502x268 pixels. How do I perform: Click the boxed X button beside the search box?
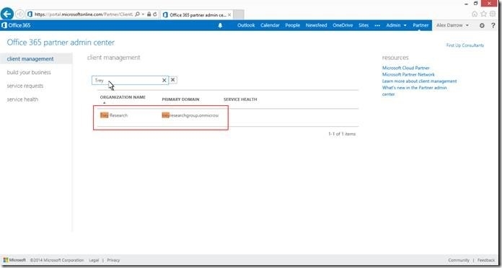173,80
